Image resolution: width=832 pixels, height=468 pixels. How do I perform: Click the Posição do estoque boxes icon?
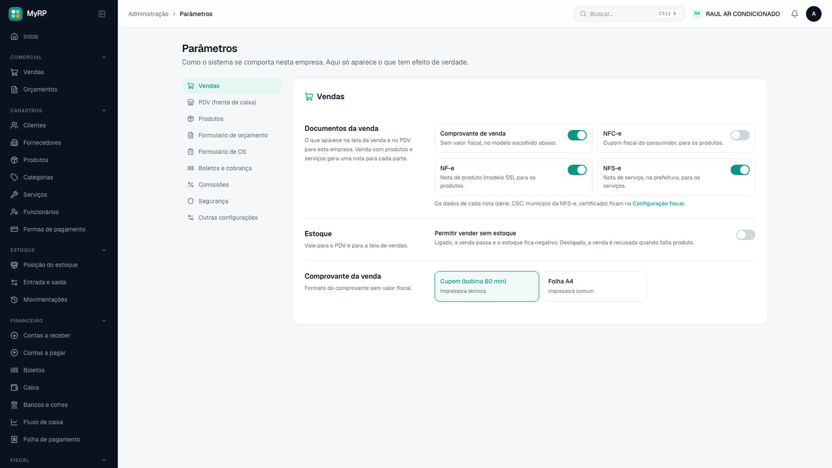pos(15,265)
